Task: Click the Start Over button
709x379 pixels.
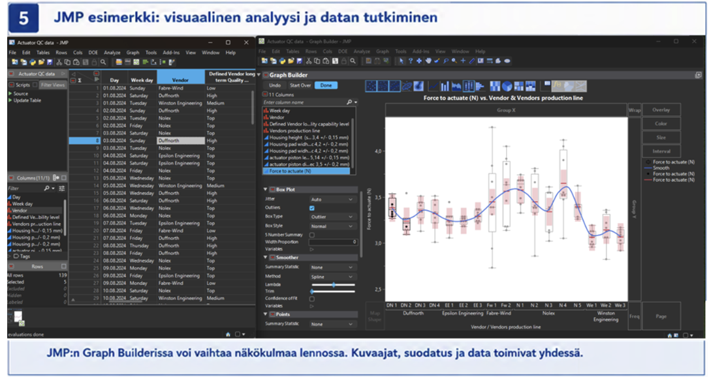Action: click(300, 85)
